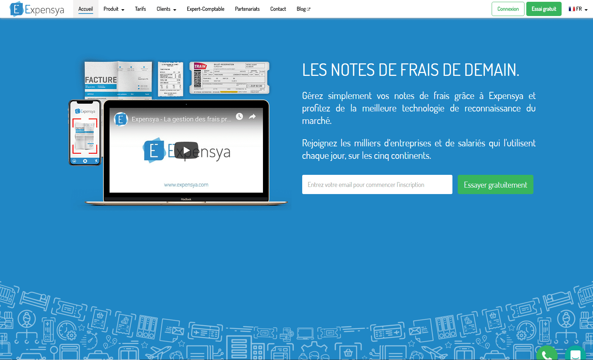Click the Essayer gratuitement button
Screen dimensions: 593x360
(495, 184)
